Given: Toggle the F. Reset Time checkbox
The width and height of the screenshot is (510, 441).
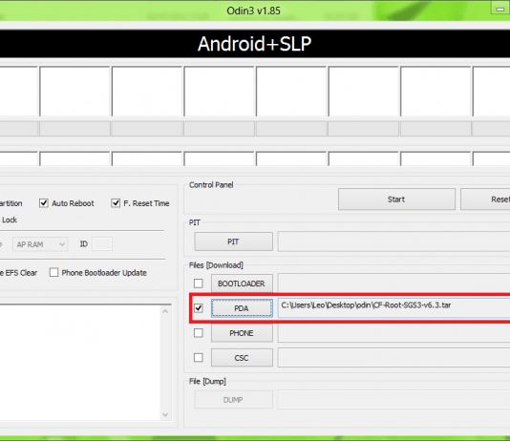Looking at the screenshot, I should tap(116, 203).
